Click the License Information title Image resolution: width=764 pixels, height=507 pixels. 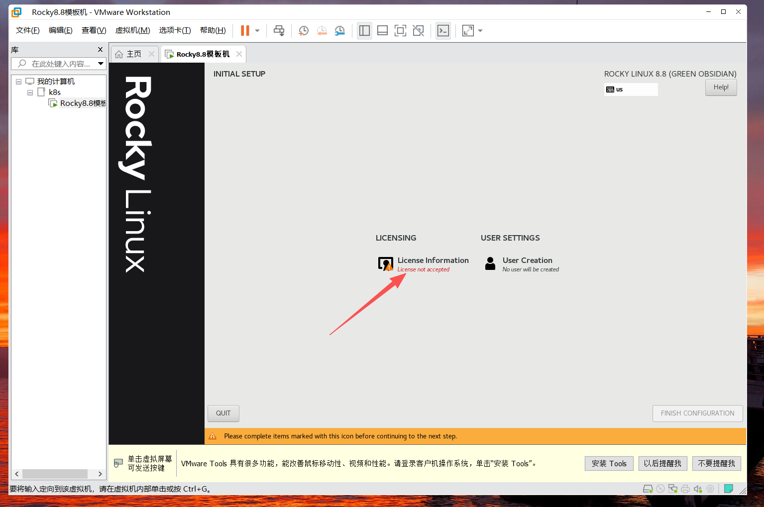coord(433,260)
